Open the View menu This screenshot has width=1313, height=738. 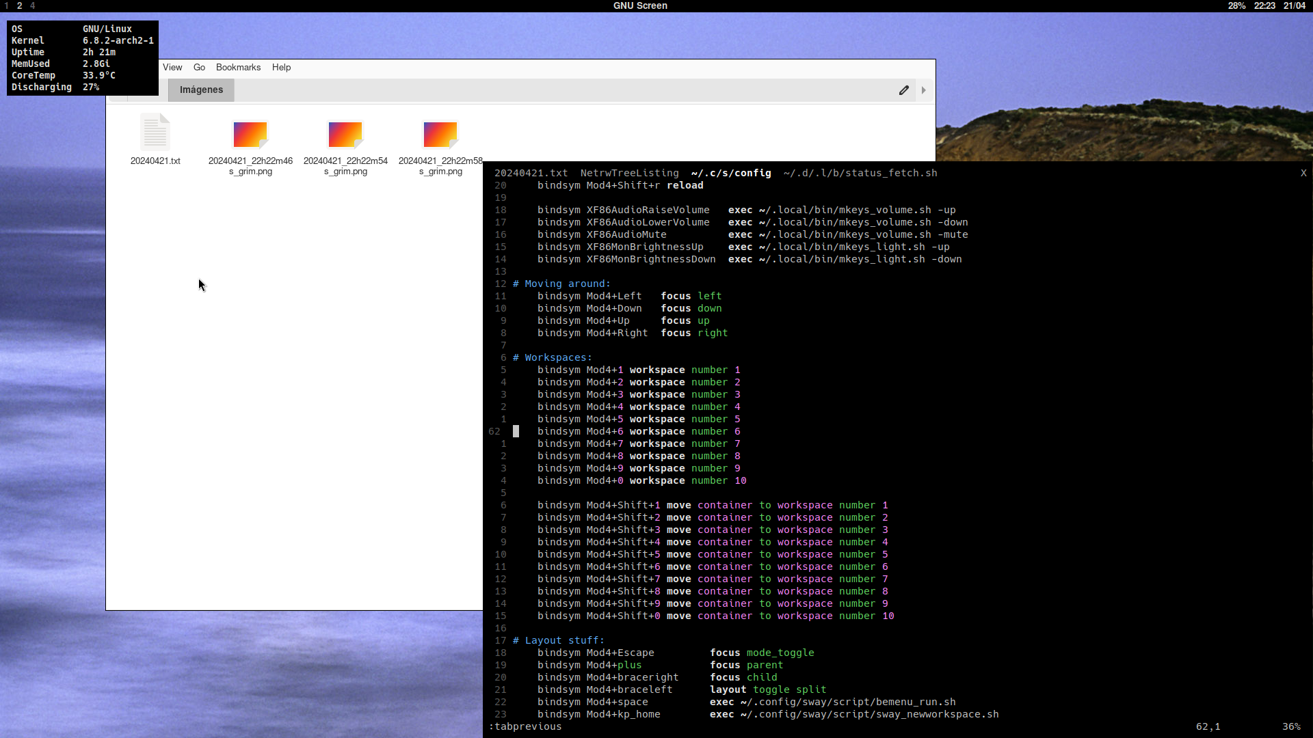(172, 68)
